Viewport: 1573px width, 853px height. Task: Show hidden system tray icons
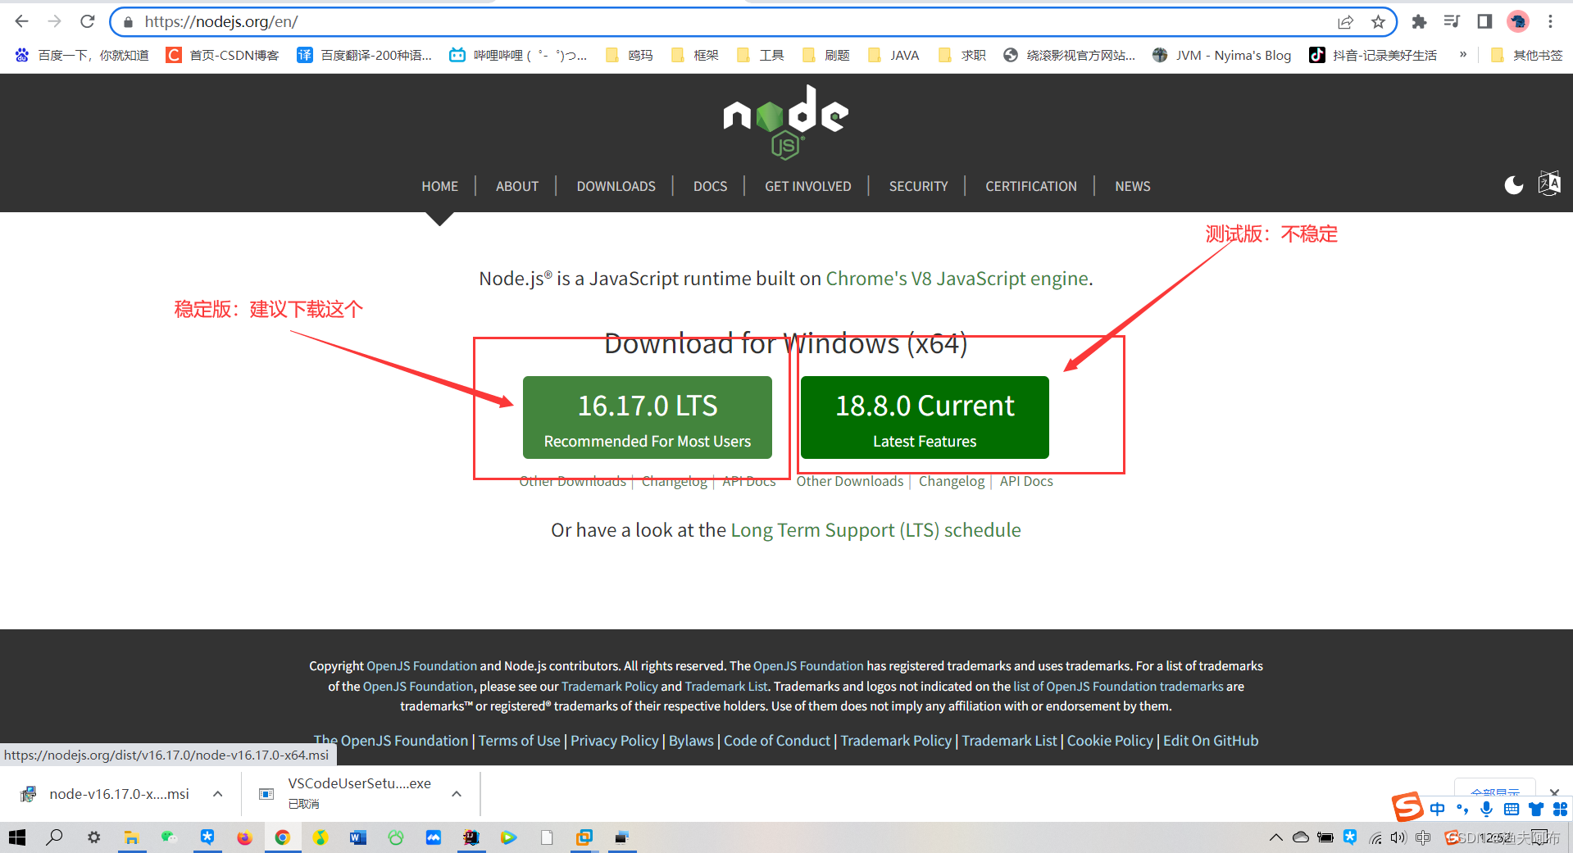point(1275,837)
